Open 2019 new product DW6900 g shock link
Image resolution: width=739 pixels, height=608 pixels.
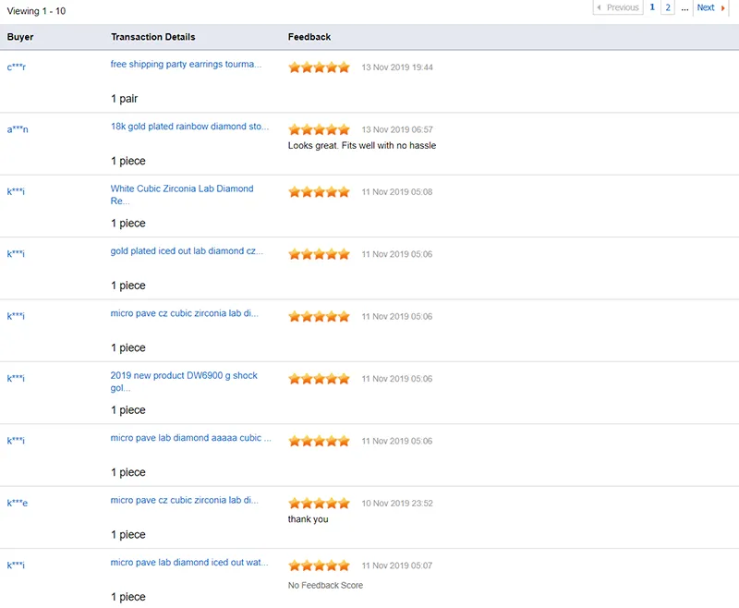(184, 382)
